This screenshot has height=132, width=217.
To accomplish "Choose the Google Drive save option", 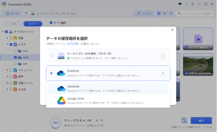I will point(108,101).
